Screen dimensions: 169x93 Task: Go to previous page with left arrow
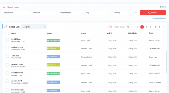pyautogui.click(x=137, y=27)
